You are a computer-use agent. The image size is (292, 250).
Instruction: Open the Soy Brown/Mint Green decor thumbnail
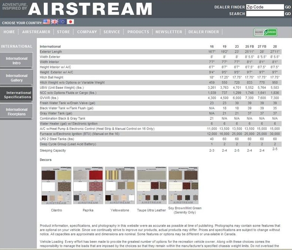[x=183, y=185]
